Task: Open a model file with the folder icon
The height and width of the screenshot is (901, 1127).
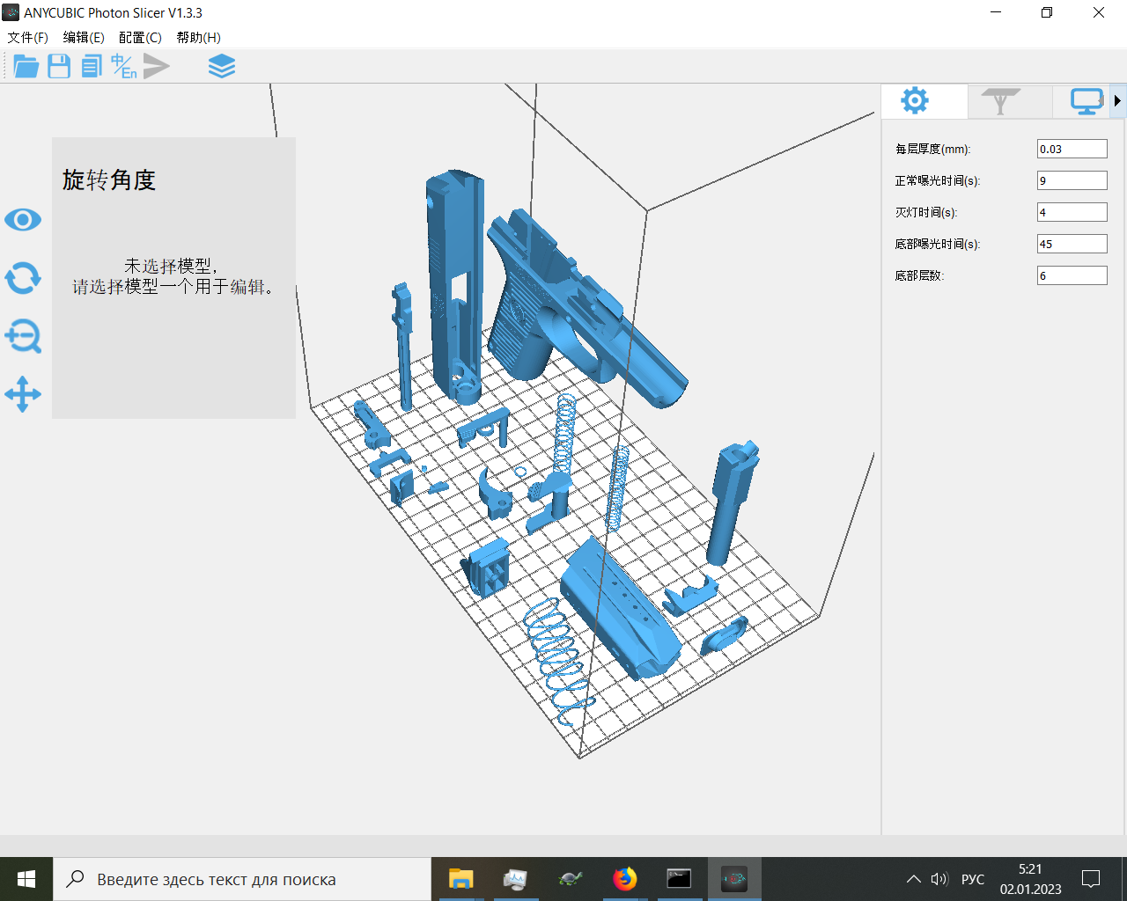Action: (x=26, y=66)
